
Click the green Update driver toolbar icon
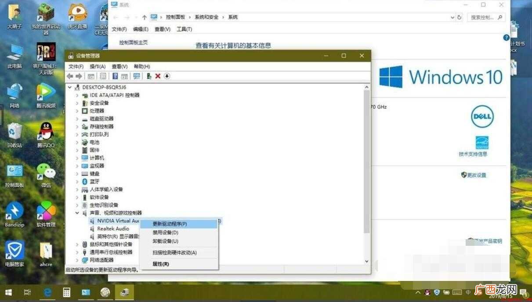[x=149, y=76]
